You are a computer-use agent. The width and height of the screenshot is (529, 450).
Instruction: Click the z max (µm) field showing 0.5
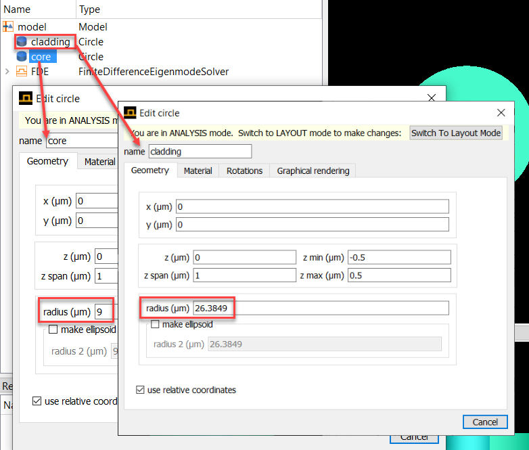(399, 275)
